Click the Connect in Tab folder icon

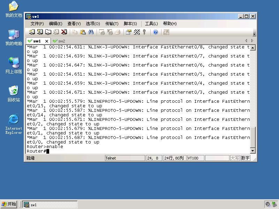(48, 32)
